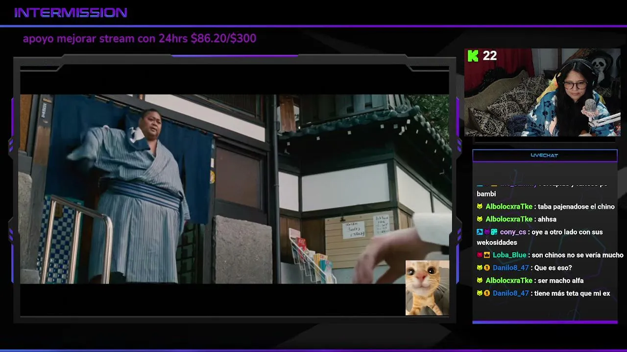Click the cat badge beside the 'ahhsa' message
Screen dimensions: 627x352
(480, 220)
